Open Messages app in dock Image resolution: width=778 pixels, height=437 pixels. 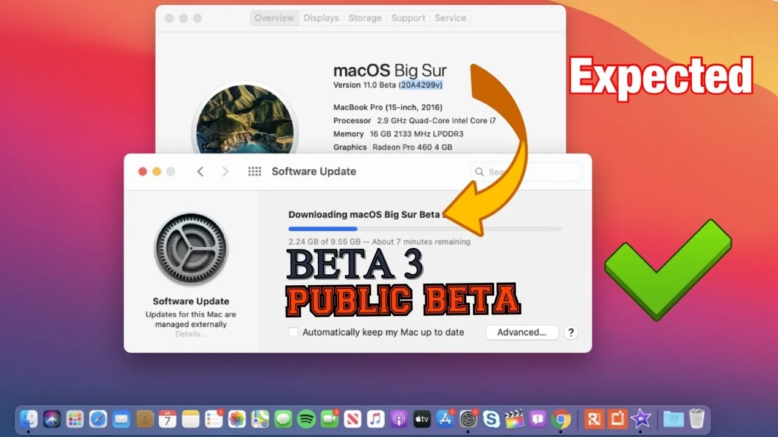tap(283, 419)
